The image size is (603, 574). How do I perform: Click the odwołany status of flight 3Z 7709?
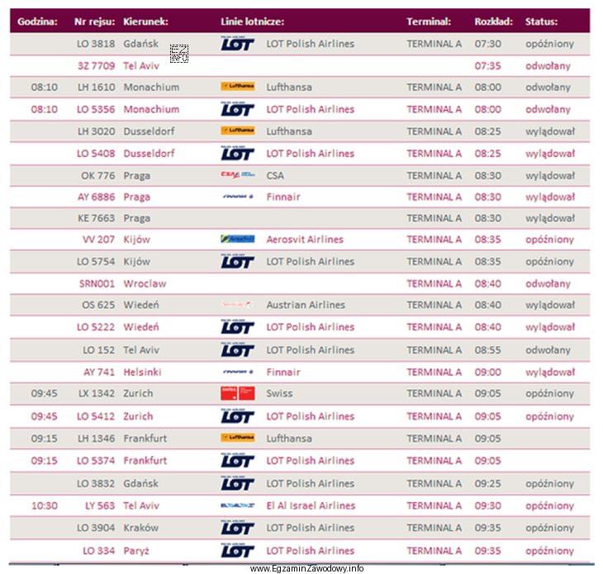[x=548, y=66]
